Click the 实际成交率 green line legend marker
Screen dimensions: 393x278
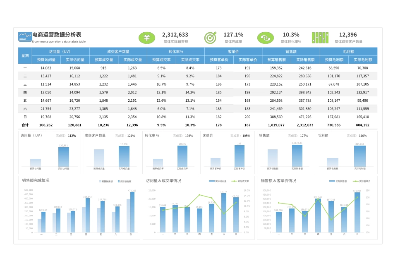(234, 181)
